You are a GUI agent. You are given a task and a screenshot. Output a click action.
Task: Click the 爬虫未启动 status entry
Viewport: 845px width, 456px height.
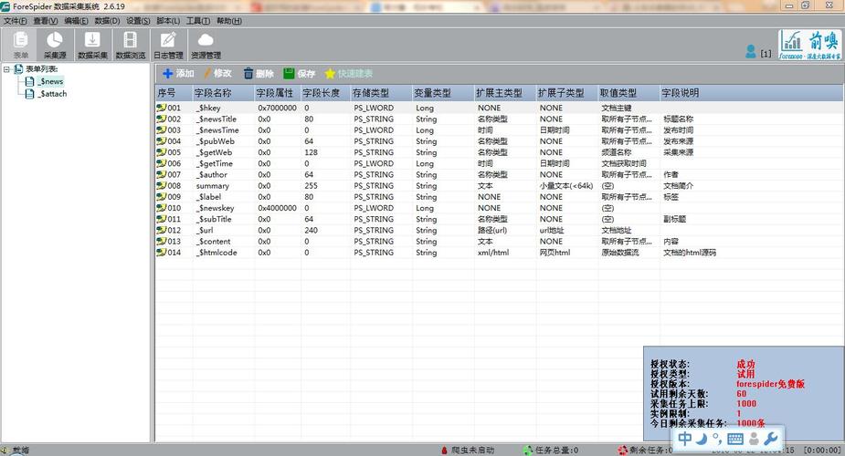467,451
